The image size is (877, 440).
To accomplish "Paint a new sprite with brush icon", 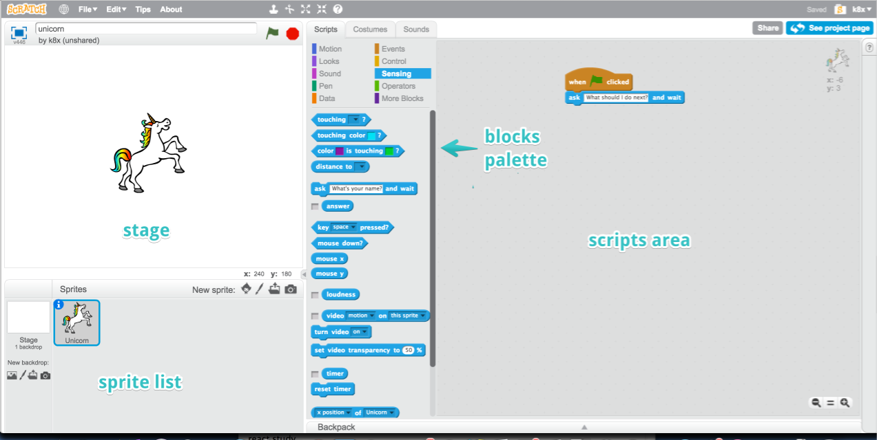I will pos(260,289).
